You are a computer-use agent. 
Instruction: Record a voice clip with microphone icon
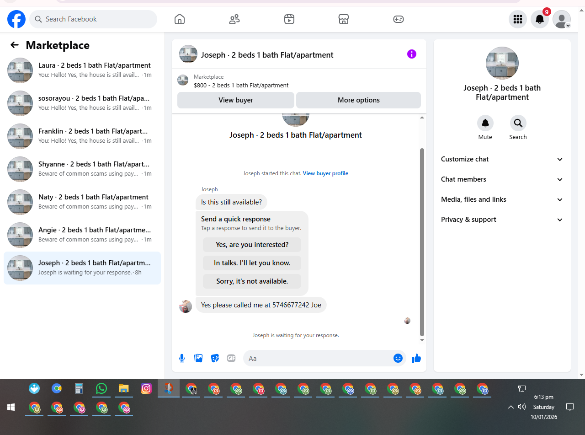(x=182, y=358)
